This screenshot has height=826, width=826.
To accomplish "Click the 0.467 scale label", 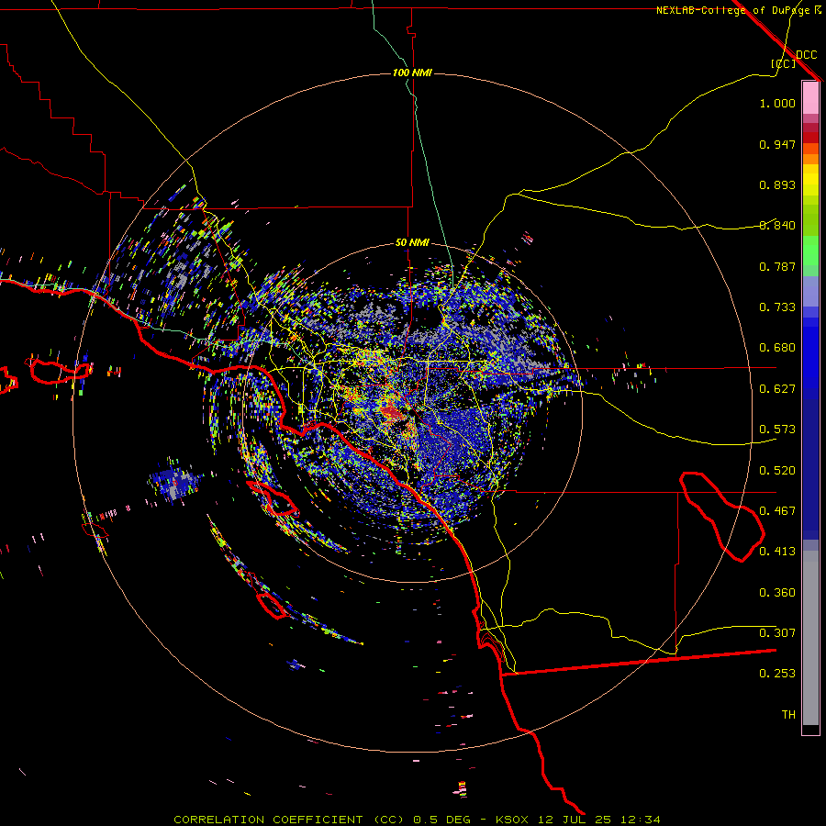I will coord(777,511).
